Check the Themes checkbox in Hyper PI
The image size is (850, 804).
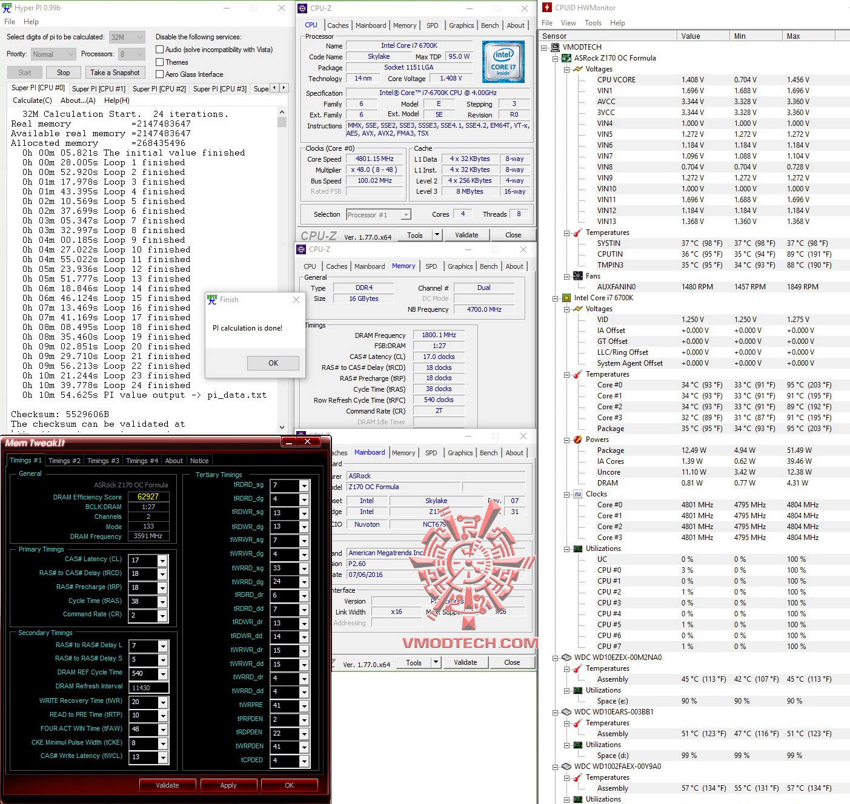[x=159, y=62]
